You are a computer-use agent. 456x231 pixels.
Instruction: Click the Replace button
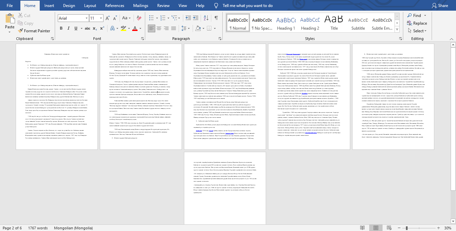[417, 23]
